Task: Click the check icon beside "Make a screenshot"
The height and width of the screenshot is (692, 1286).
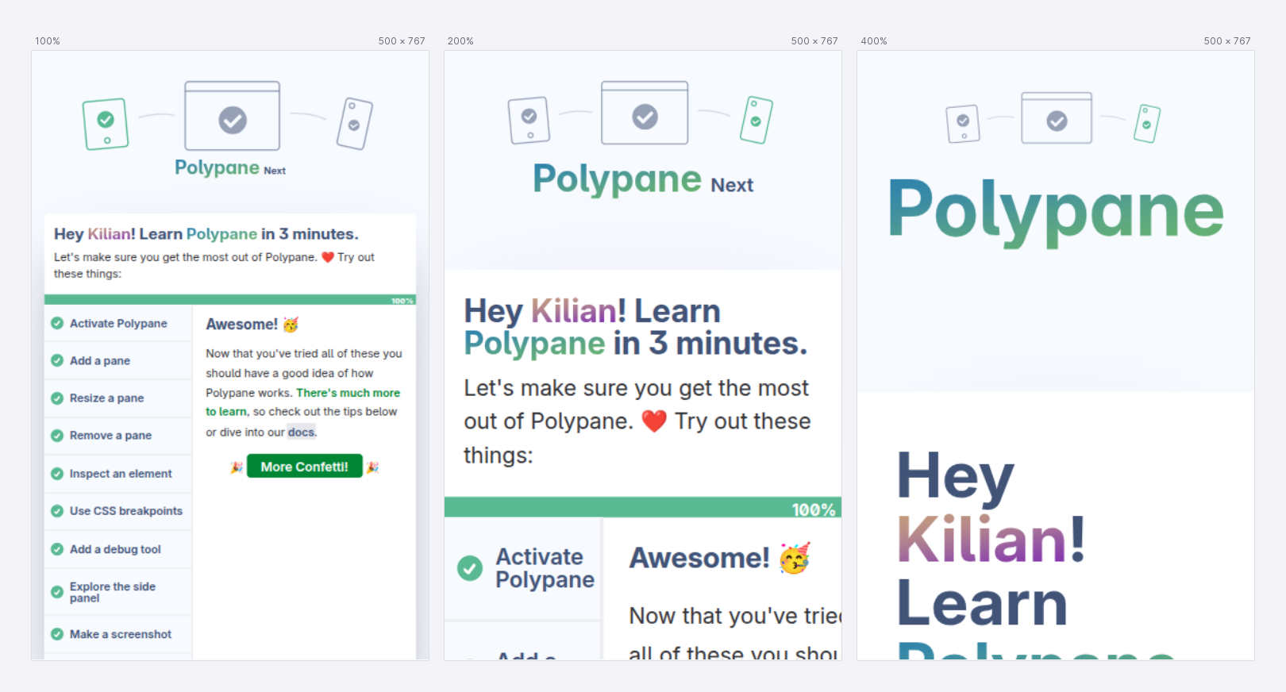Action: (57, 634)
